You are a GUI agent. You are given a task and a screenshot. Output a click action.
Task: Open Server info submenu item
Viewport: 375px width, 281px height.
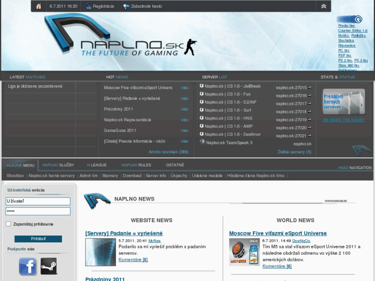[x=156, y=175]
